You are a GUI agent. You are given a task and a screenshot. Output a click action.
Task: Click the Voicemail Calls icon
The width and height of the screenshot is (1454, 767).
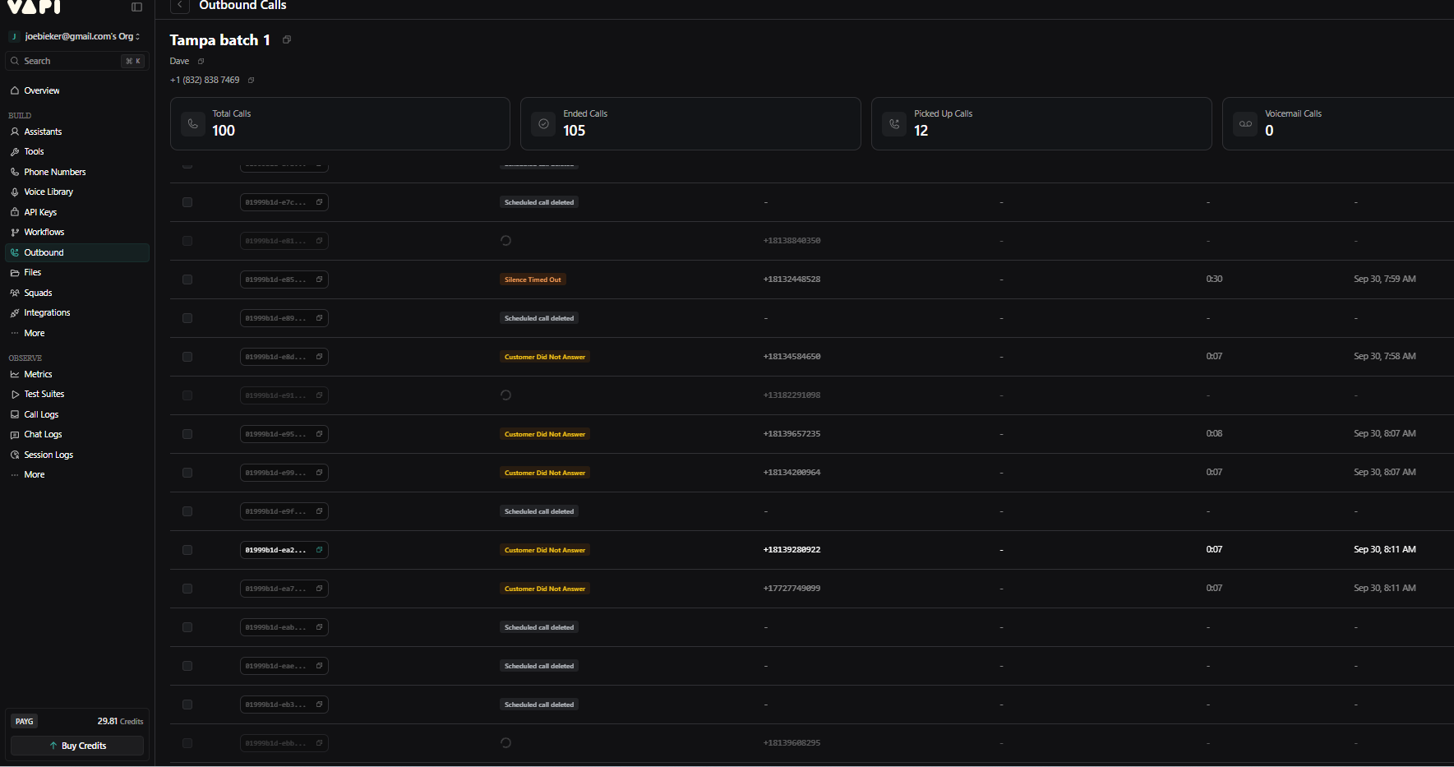click(1245, 124)
